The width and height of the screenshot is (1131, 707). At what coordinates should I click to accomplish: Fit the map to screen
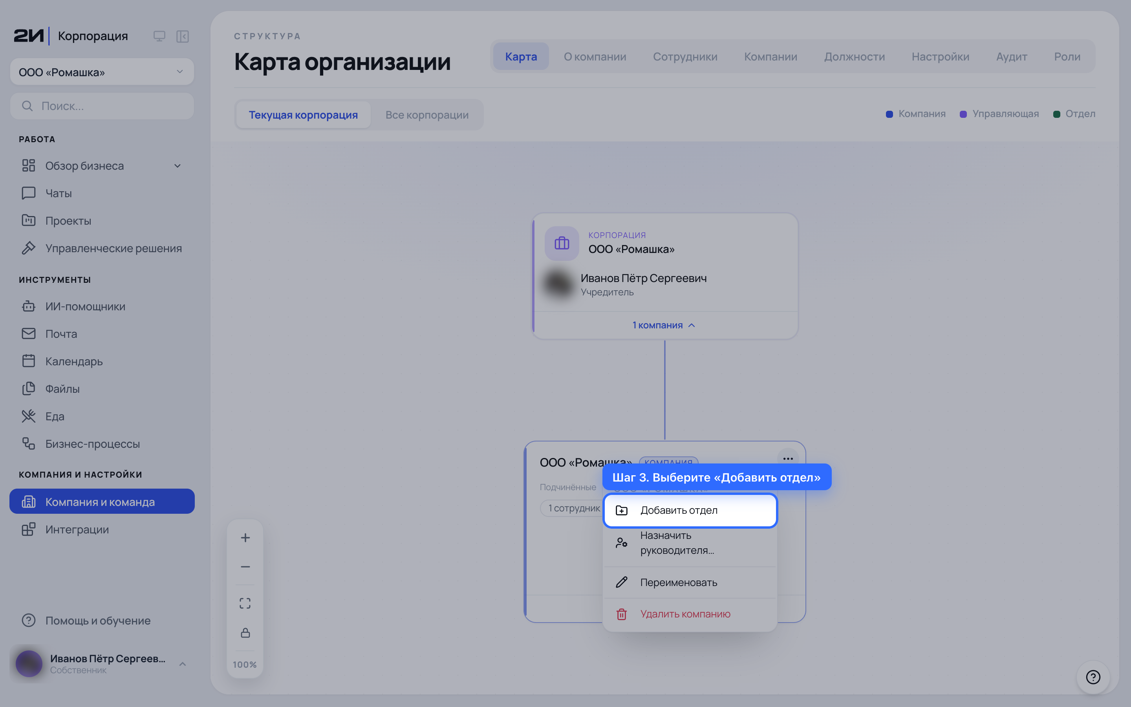click(245, 603)
